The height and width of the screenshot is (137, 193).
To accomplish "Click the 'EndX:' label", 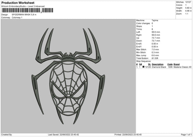I will pos(139,44).
